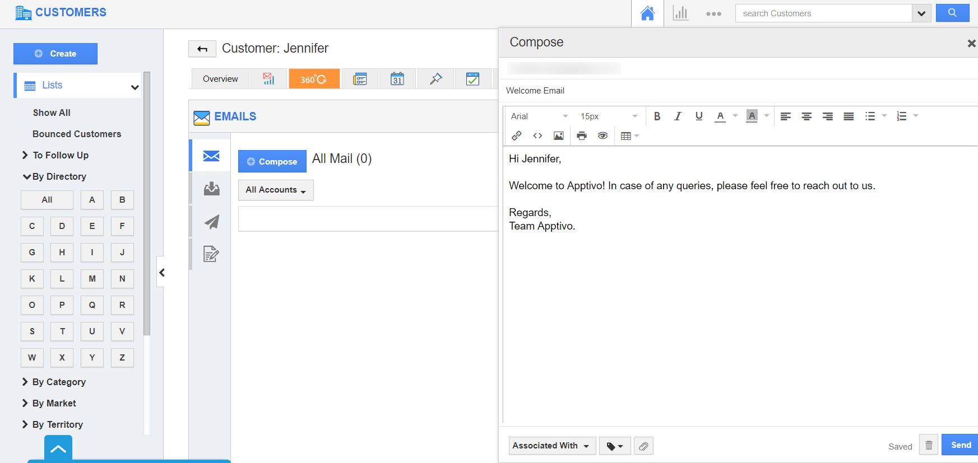The width and height of the screenshot is (978, 463).
Task: Filter directory by letter J
Action: [x=122, y=252]
